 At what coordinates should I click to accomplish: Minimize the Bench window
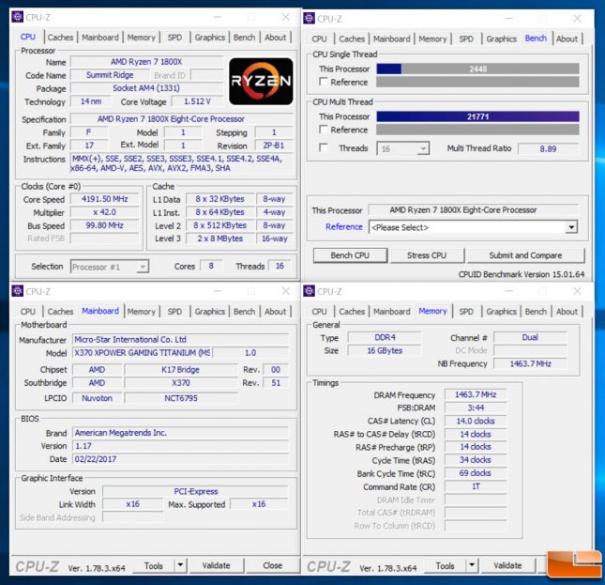[509, 19]
